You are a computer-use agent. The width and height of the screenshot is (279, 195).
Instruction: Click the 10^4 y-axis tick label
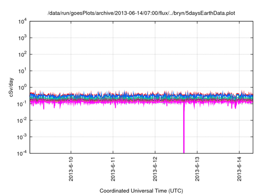coord(22,21)
